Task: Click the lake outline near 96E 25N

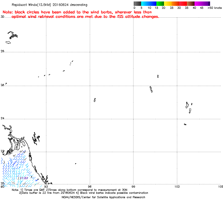Action: (95, 100)
